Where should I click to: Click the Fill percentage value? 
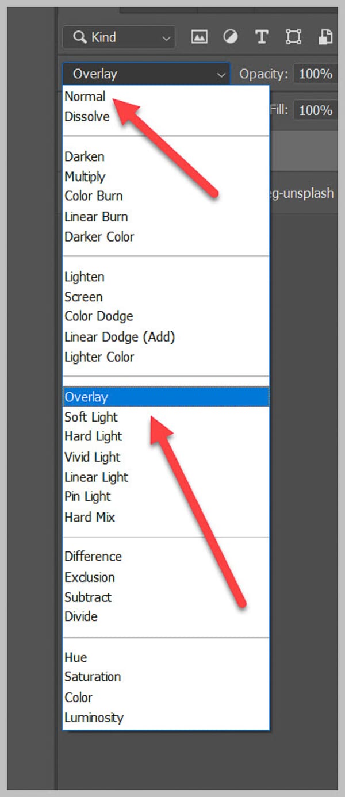315,110
